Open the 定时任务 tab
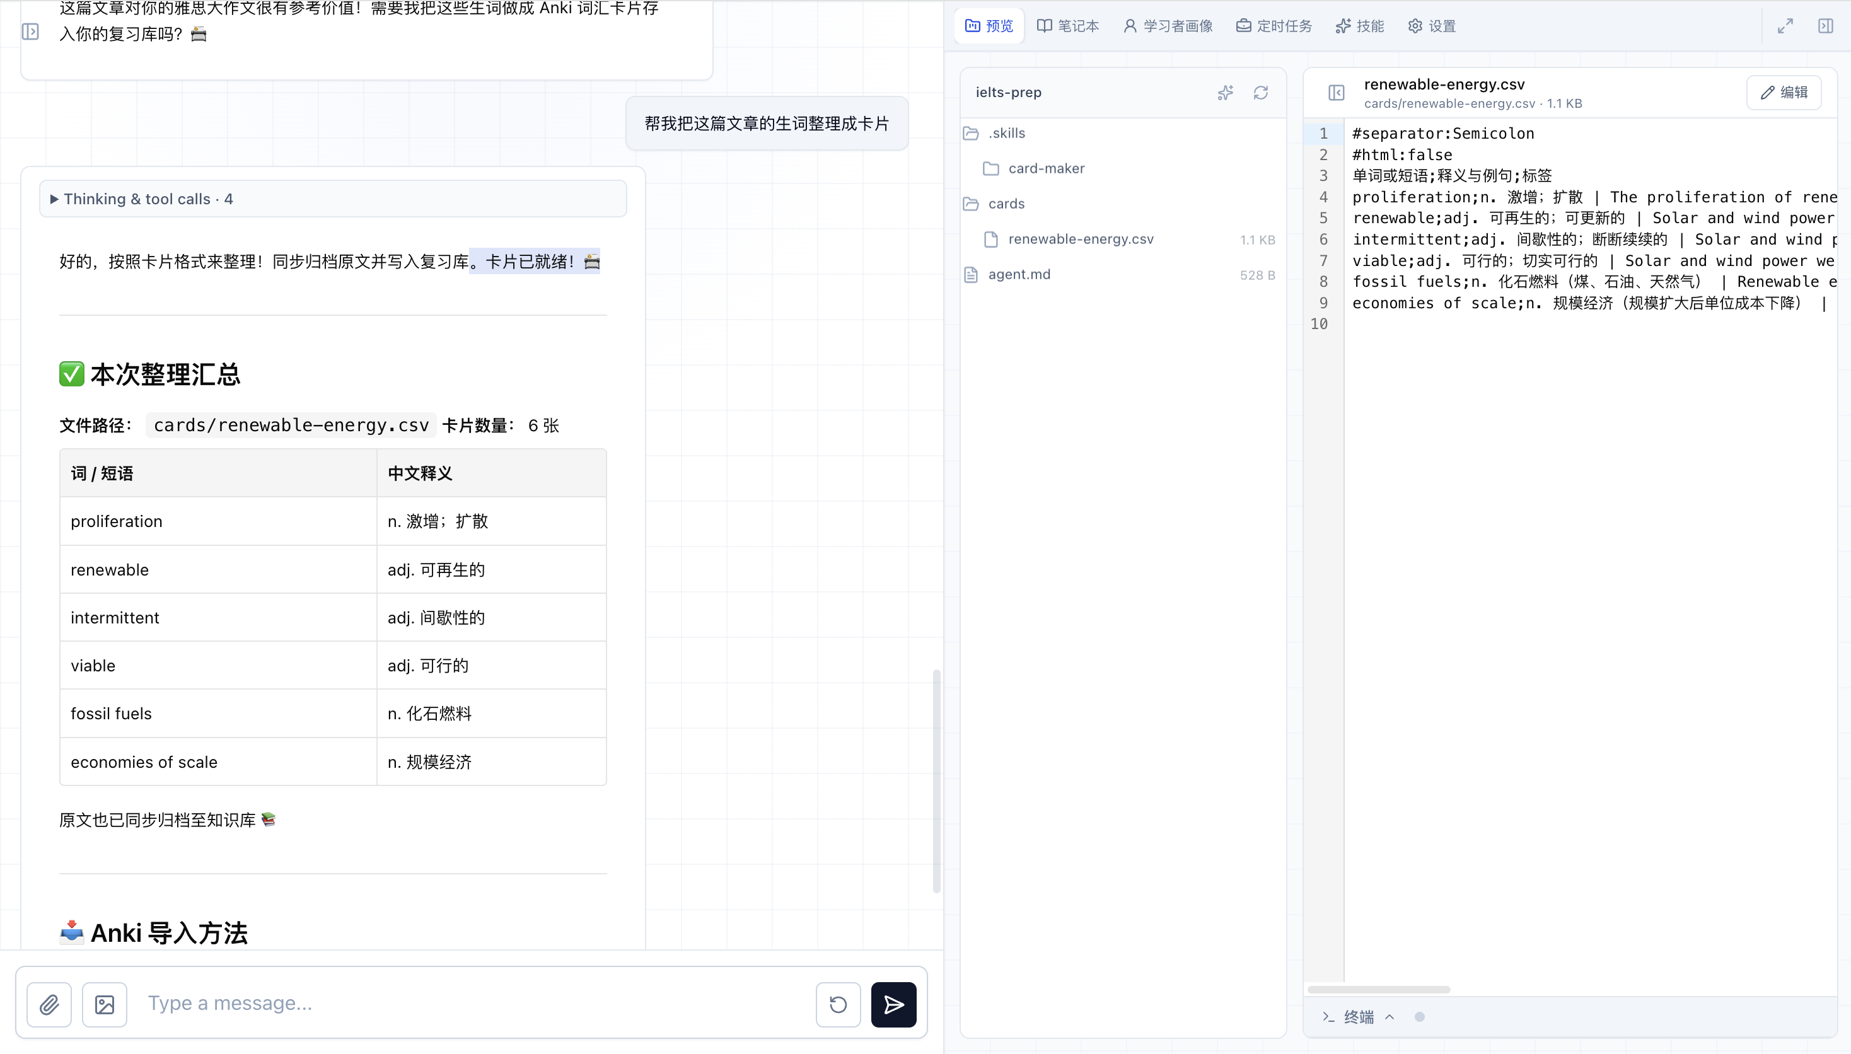This screenshot has height=1054, width=1851. [x=1274, y=26]
